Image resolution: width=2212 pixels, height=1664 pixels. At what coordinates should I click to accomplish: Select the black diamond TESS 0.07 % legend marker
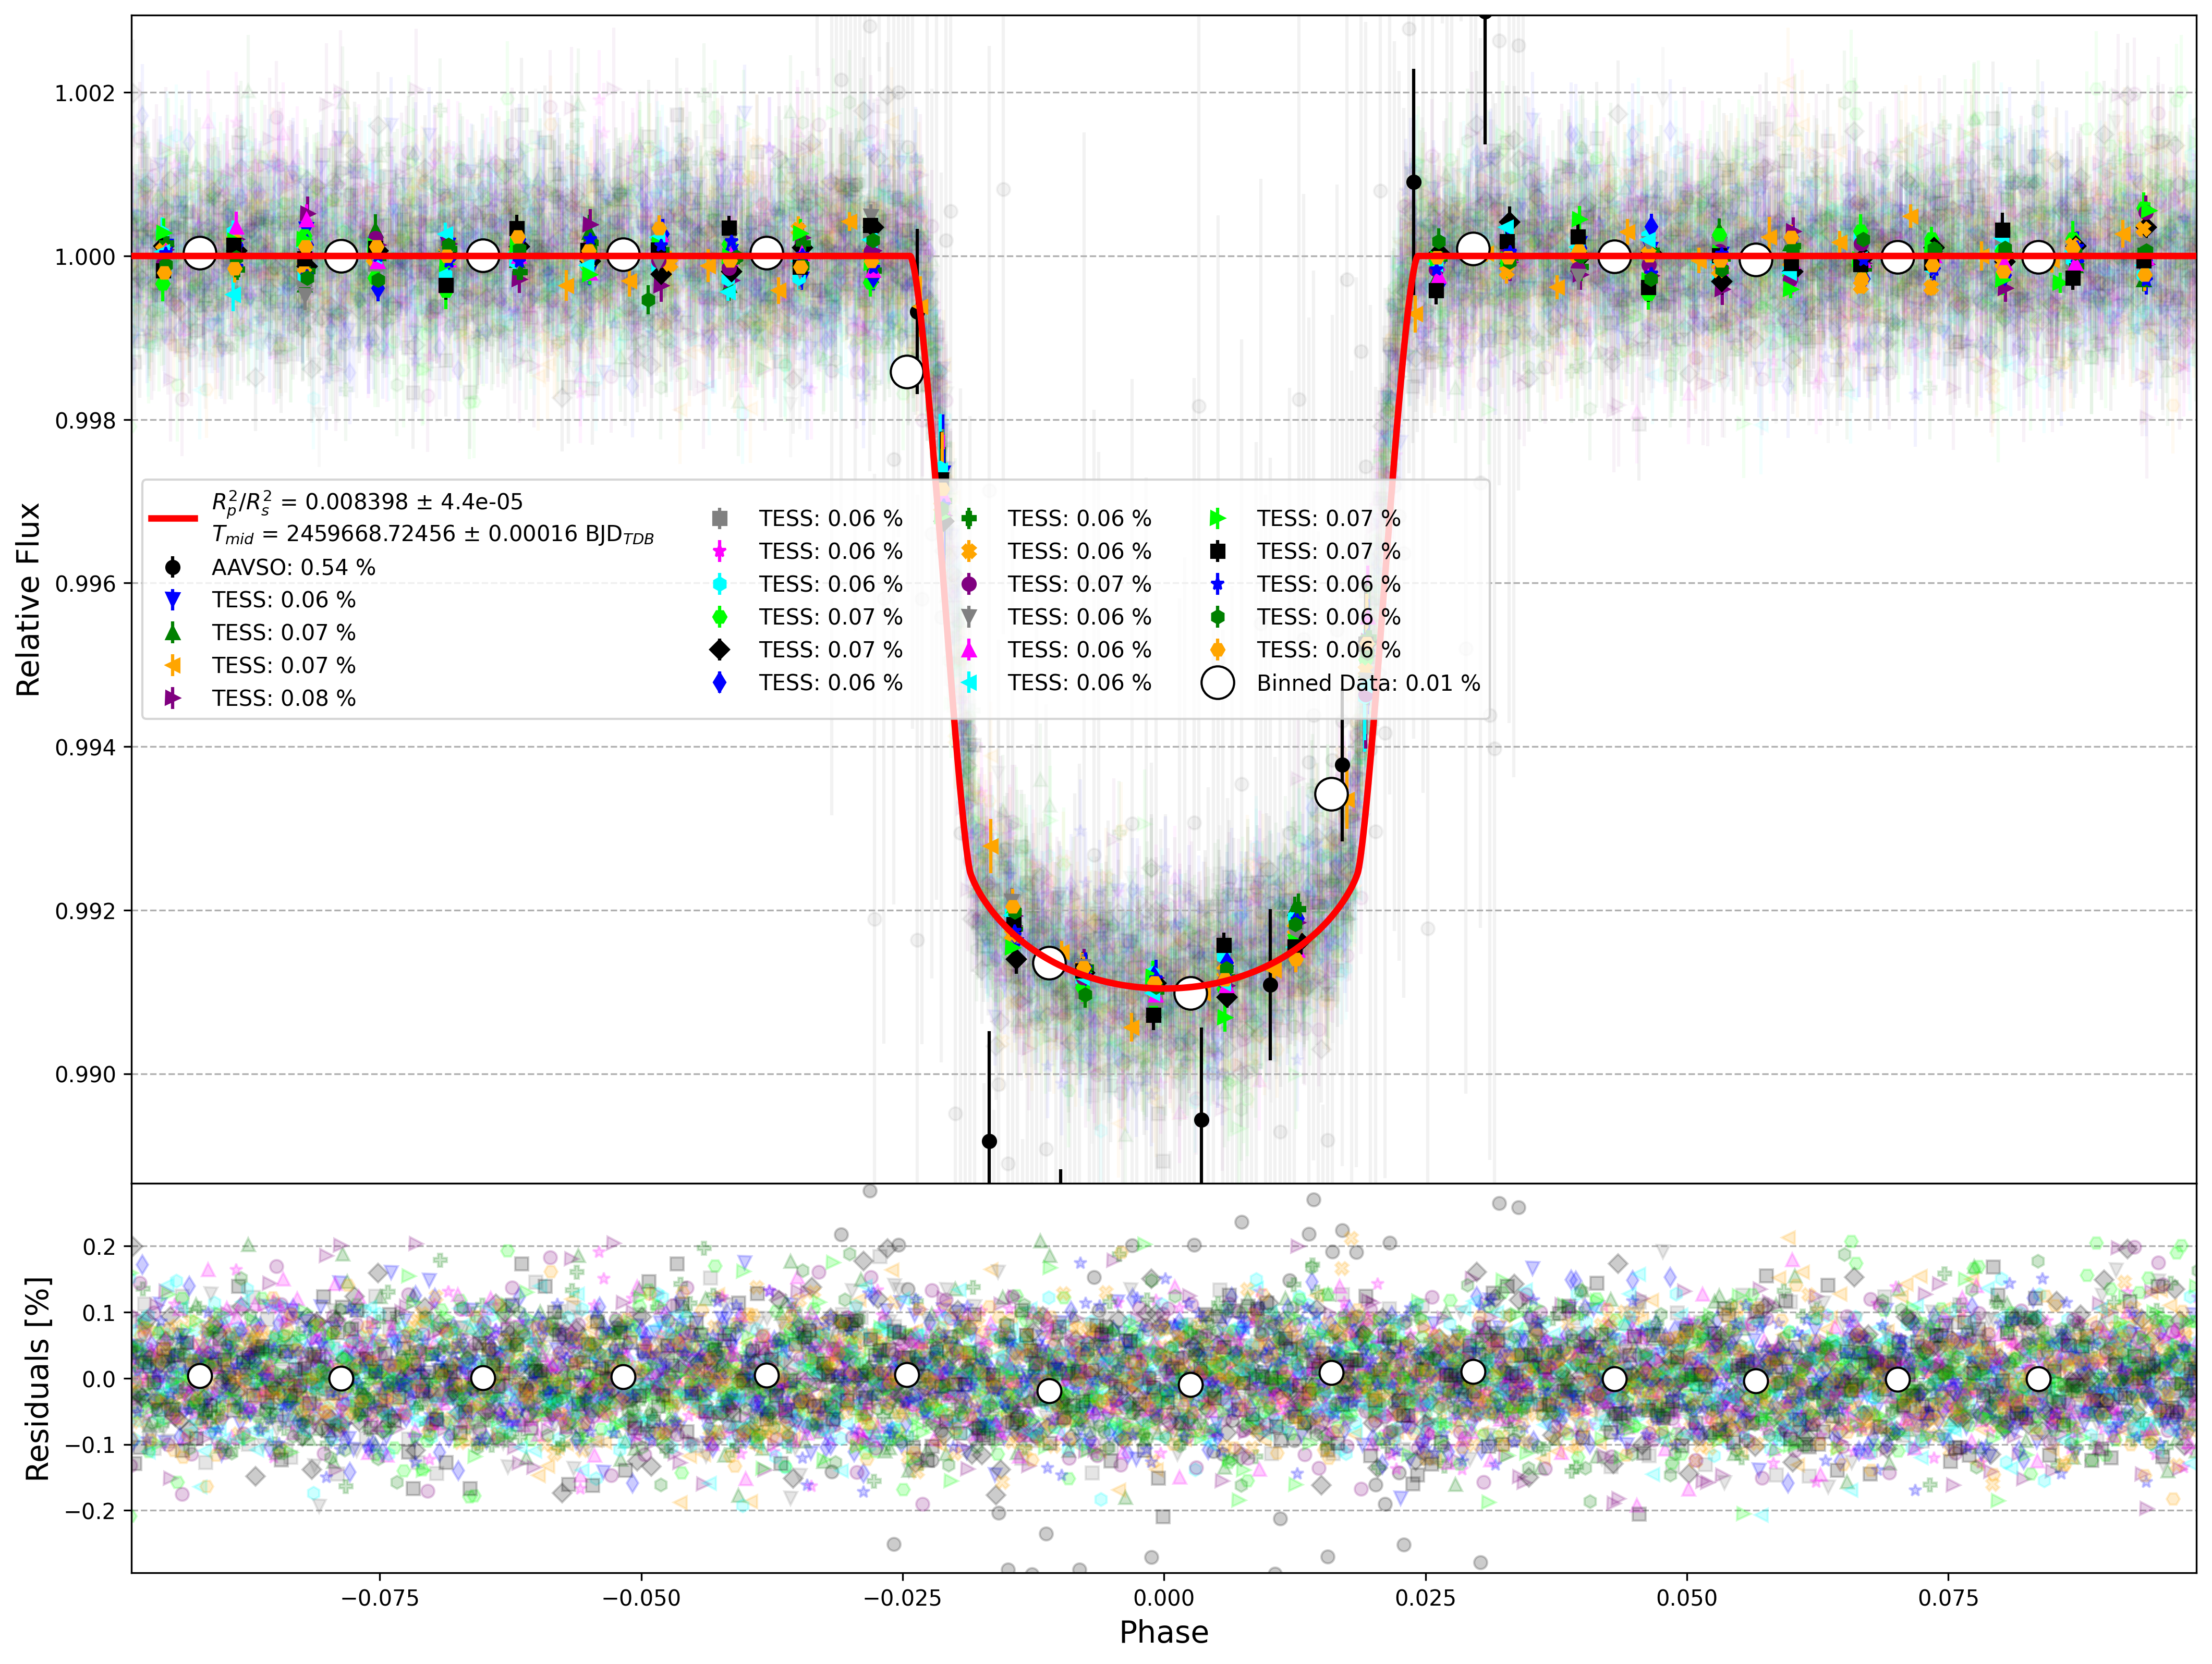pos(719,650)
